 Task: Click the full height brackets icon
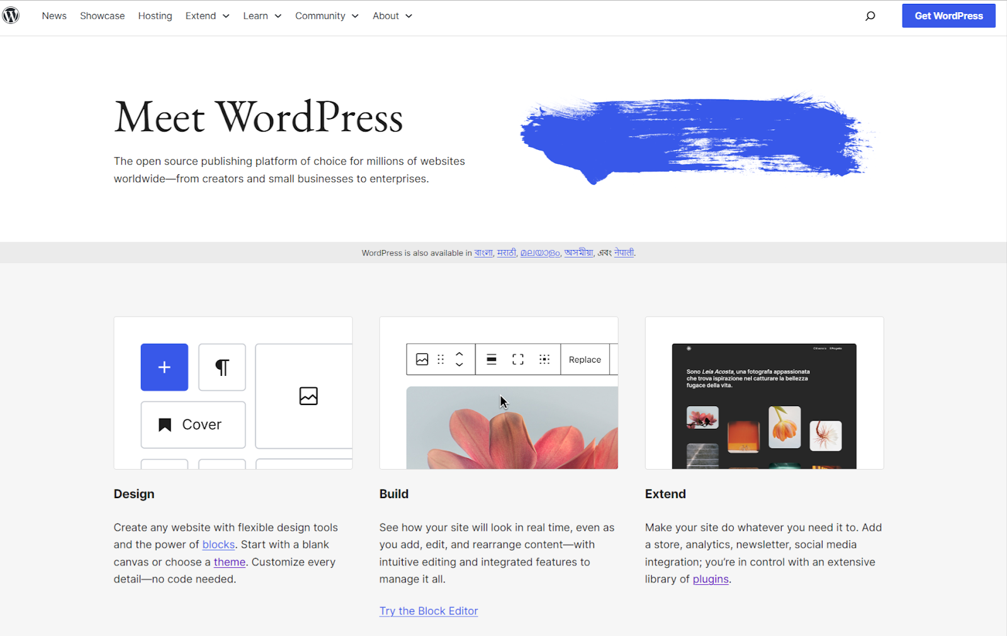[518, 360]
